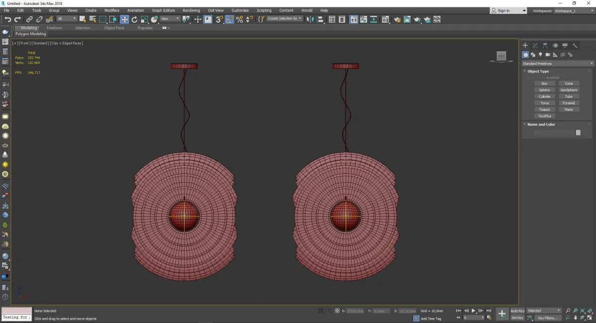This screenshot has width=596, height=323.
Task: Open the Scripting menu
Action: point(264,10)
